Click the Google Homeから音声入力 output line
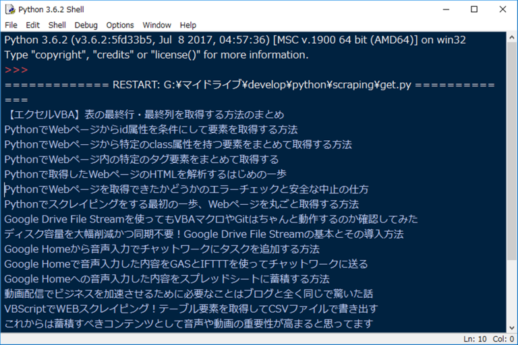This screenshot has height=345, width=518. (162, 249)
